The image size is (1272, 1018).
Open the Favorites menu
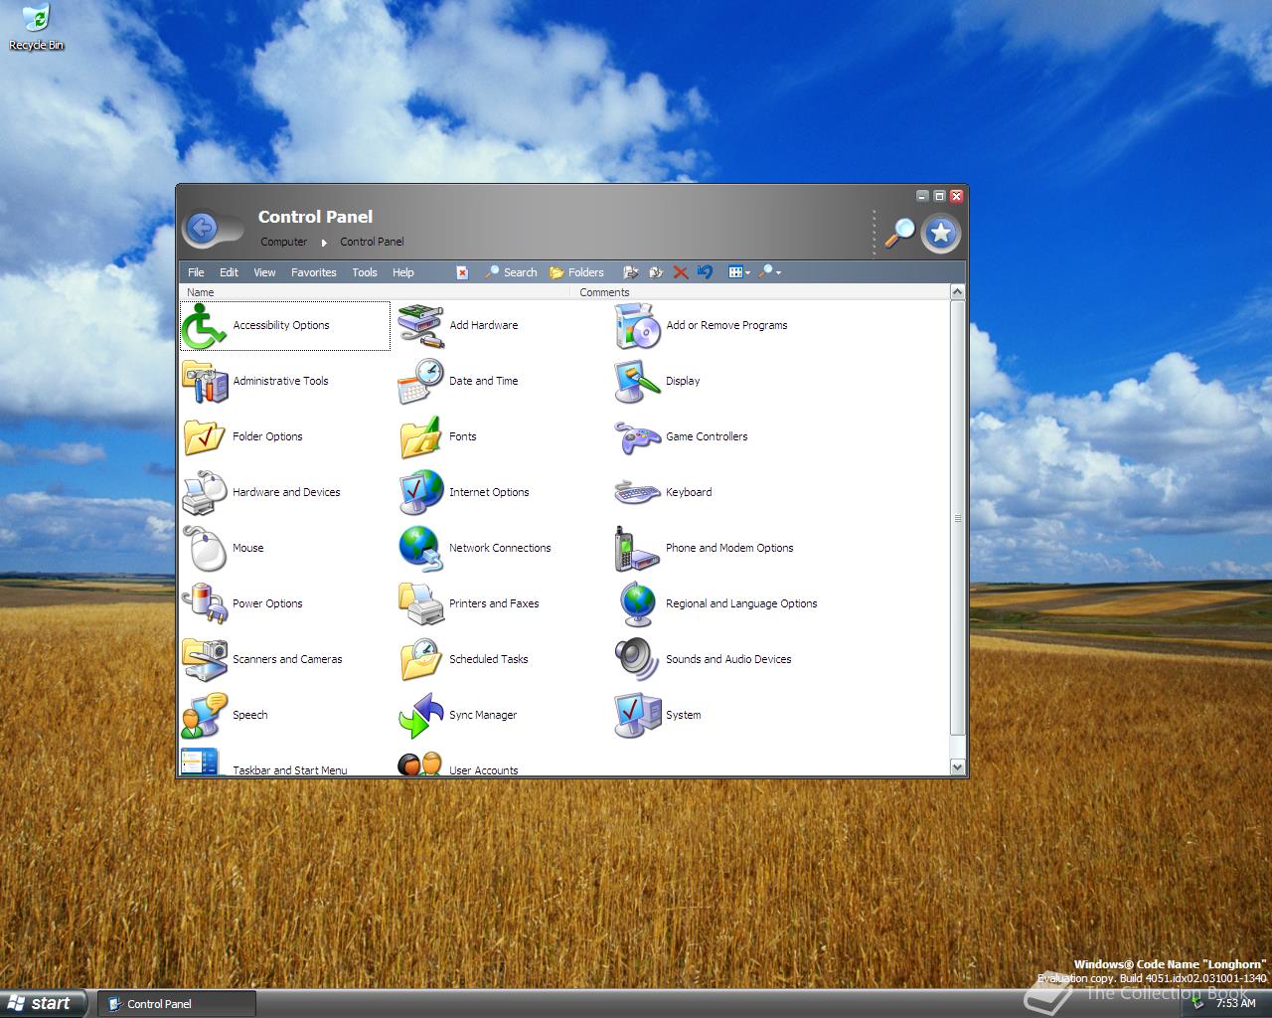pyautogui.click(x=314, y=272)
